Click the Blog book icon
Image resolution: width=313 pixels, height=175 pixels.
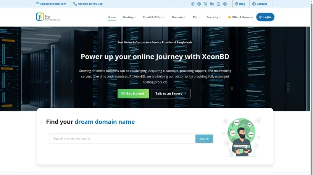[237, 4]
